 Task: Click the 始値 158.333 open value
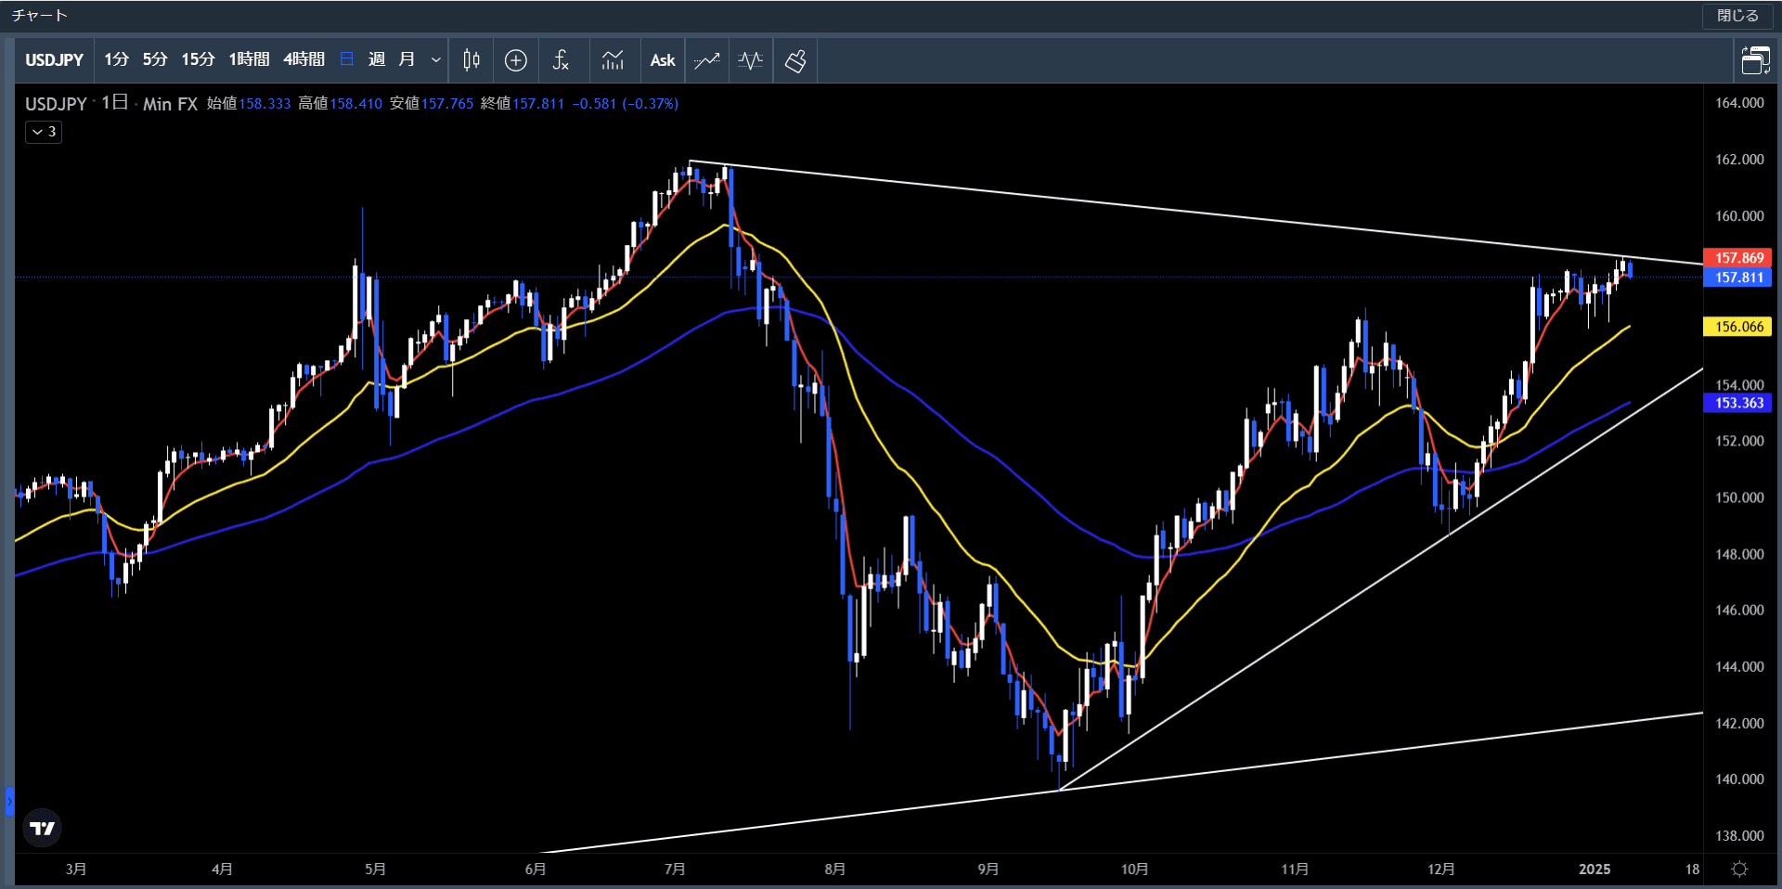click(x=249, y=104)
